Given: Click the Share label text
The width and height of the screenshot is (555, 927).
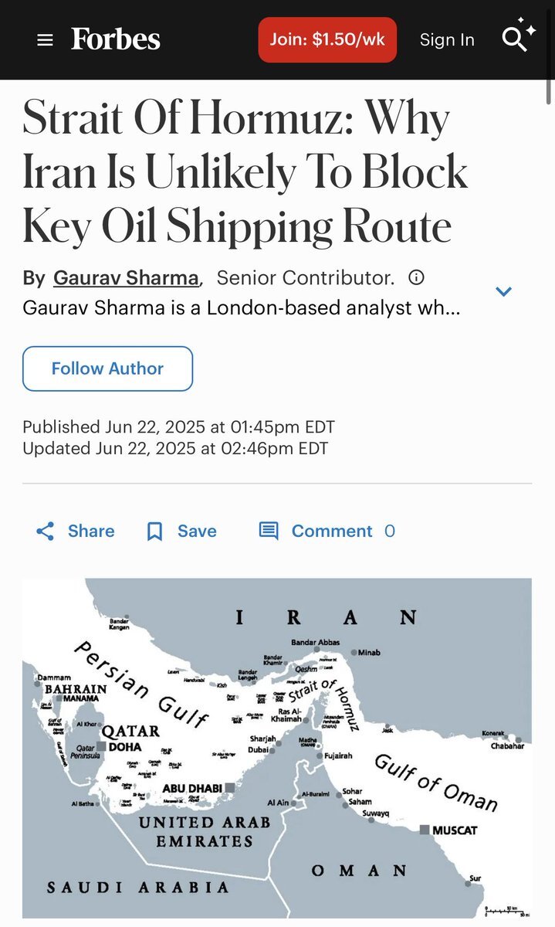Looking at the screenshot, I should coord(91,531).
